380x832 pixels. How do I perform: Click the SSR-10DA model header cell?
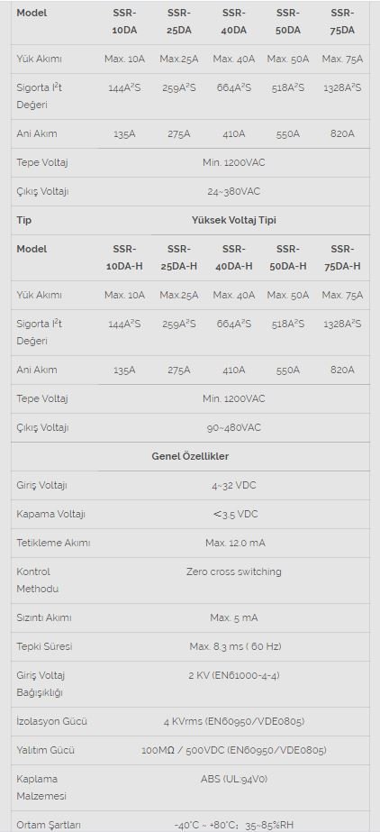[x=124, y=22]
